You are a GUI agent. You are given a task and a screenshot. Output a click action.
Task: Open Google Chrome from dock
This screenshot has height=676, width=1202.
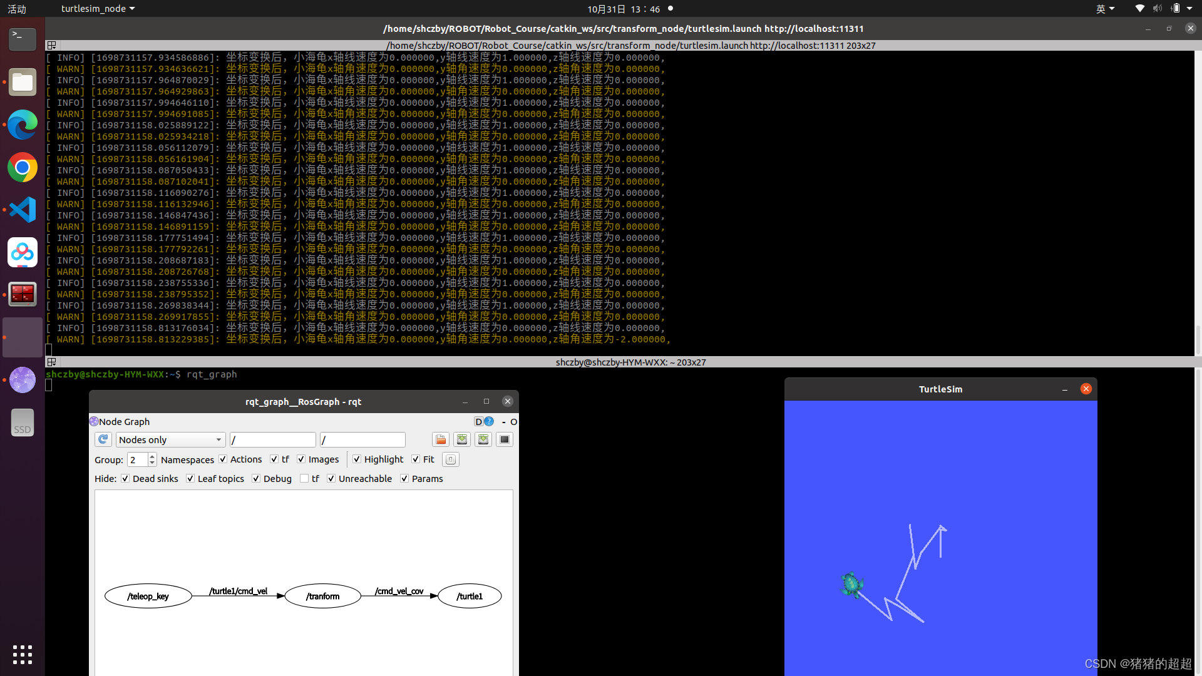[x=23, y=167]
